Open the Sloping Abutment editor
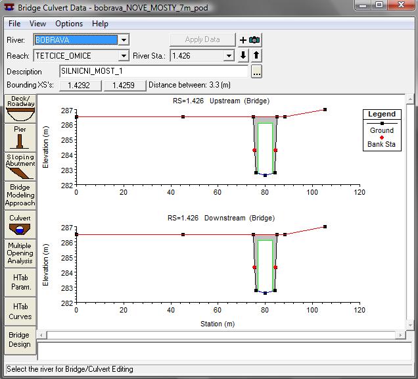Image resolution: width=418 pixels, height=379 pixels. point(20,167)
